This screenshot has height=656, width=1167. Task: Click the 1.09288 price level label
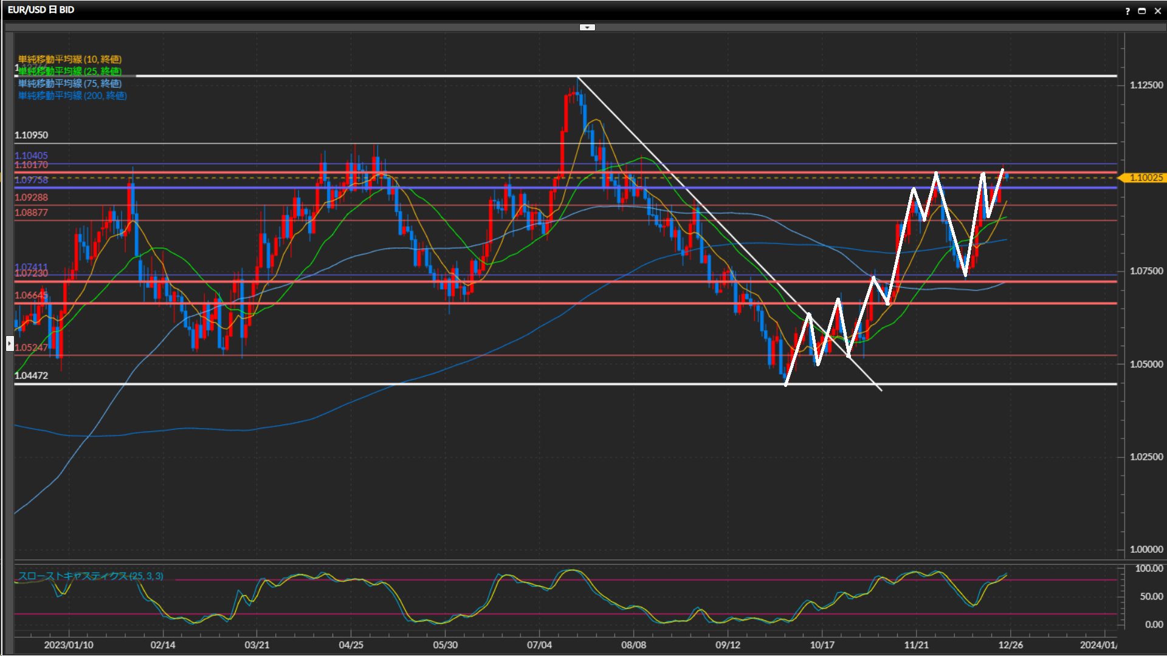(x=31, y=197)
